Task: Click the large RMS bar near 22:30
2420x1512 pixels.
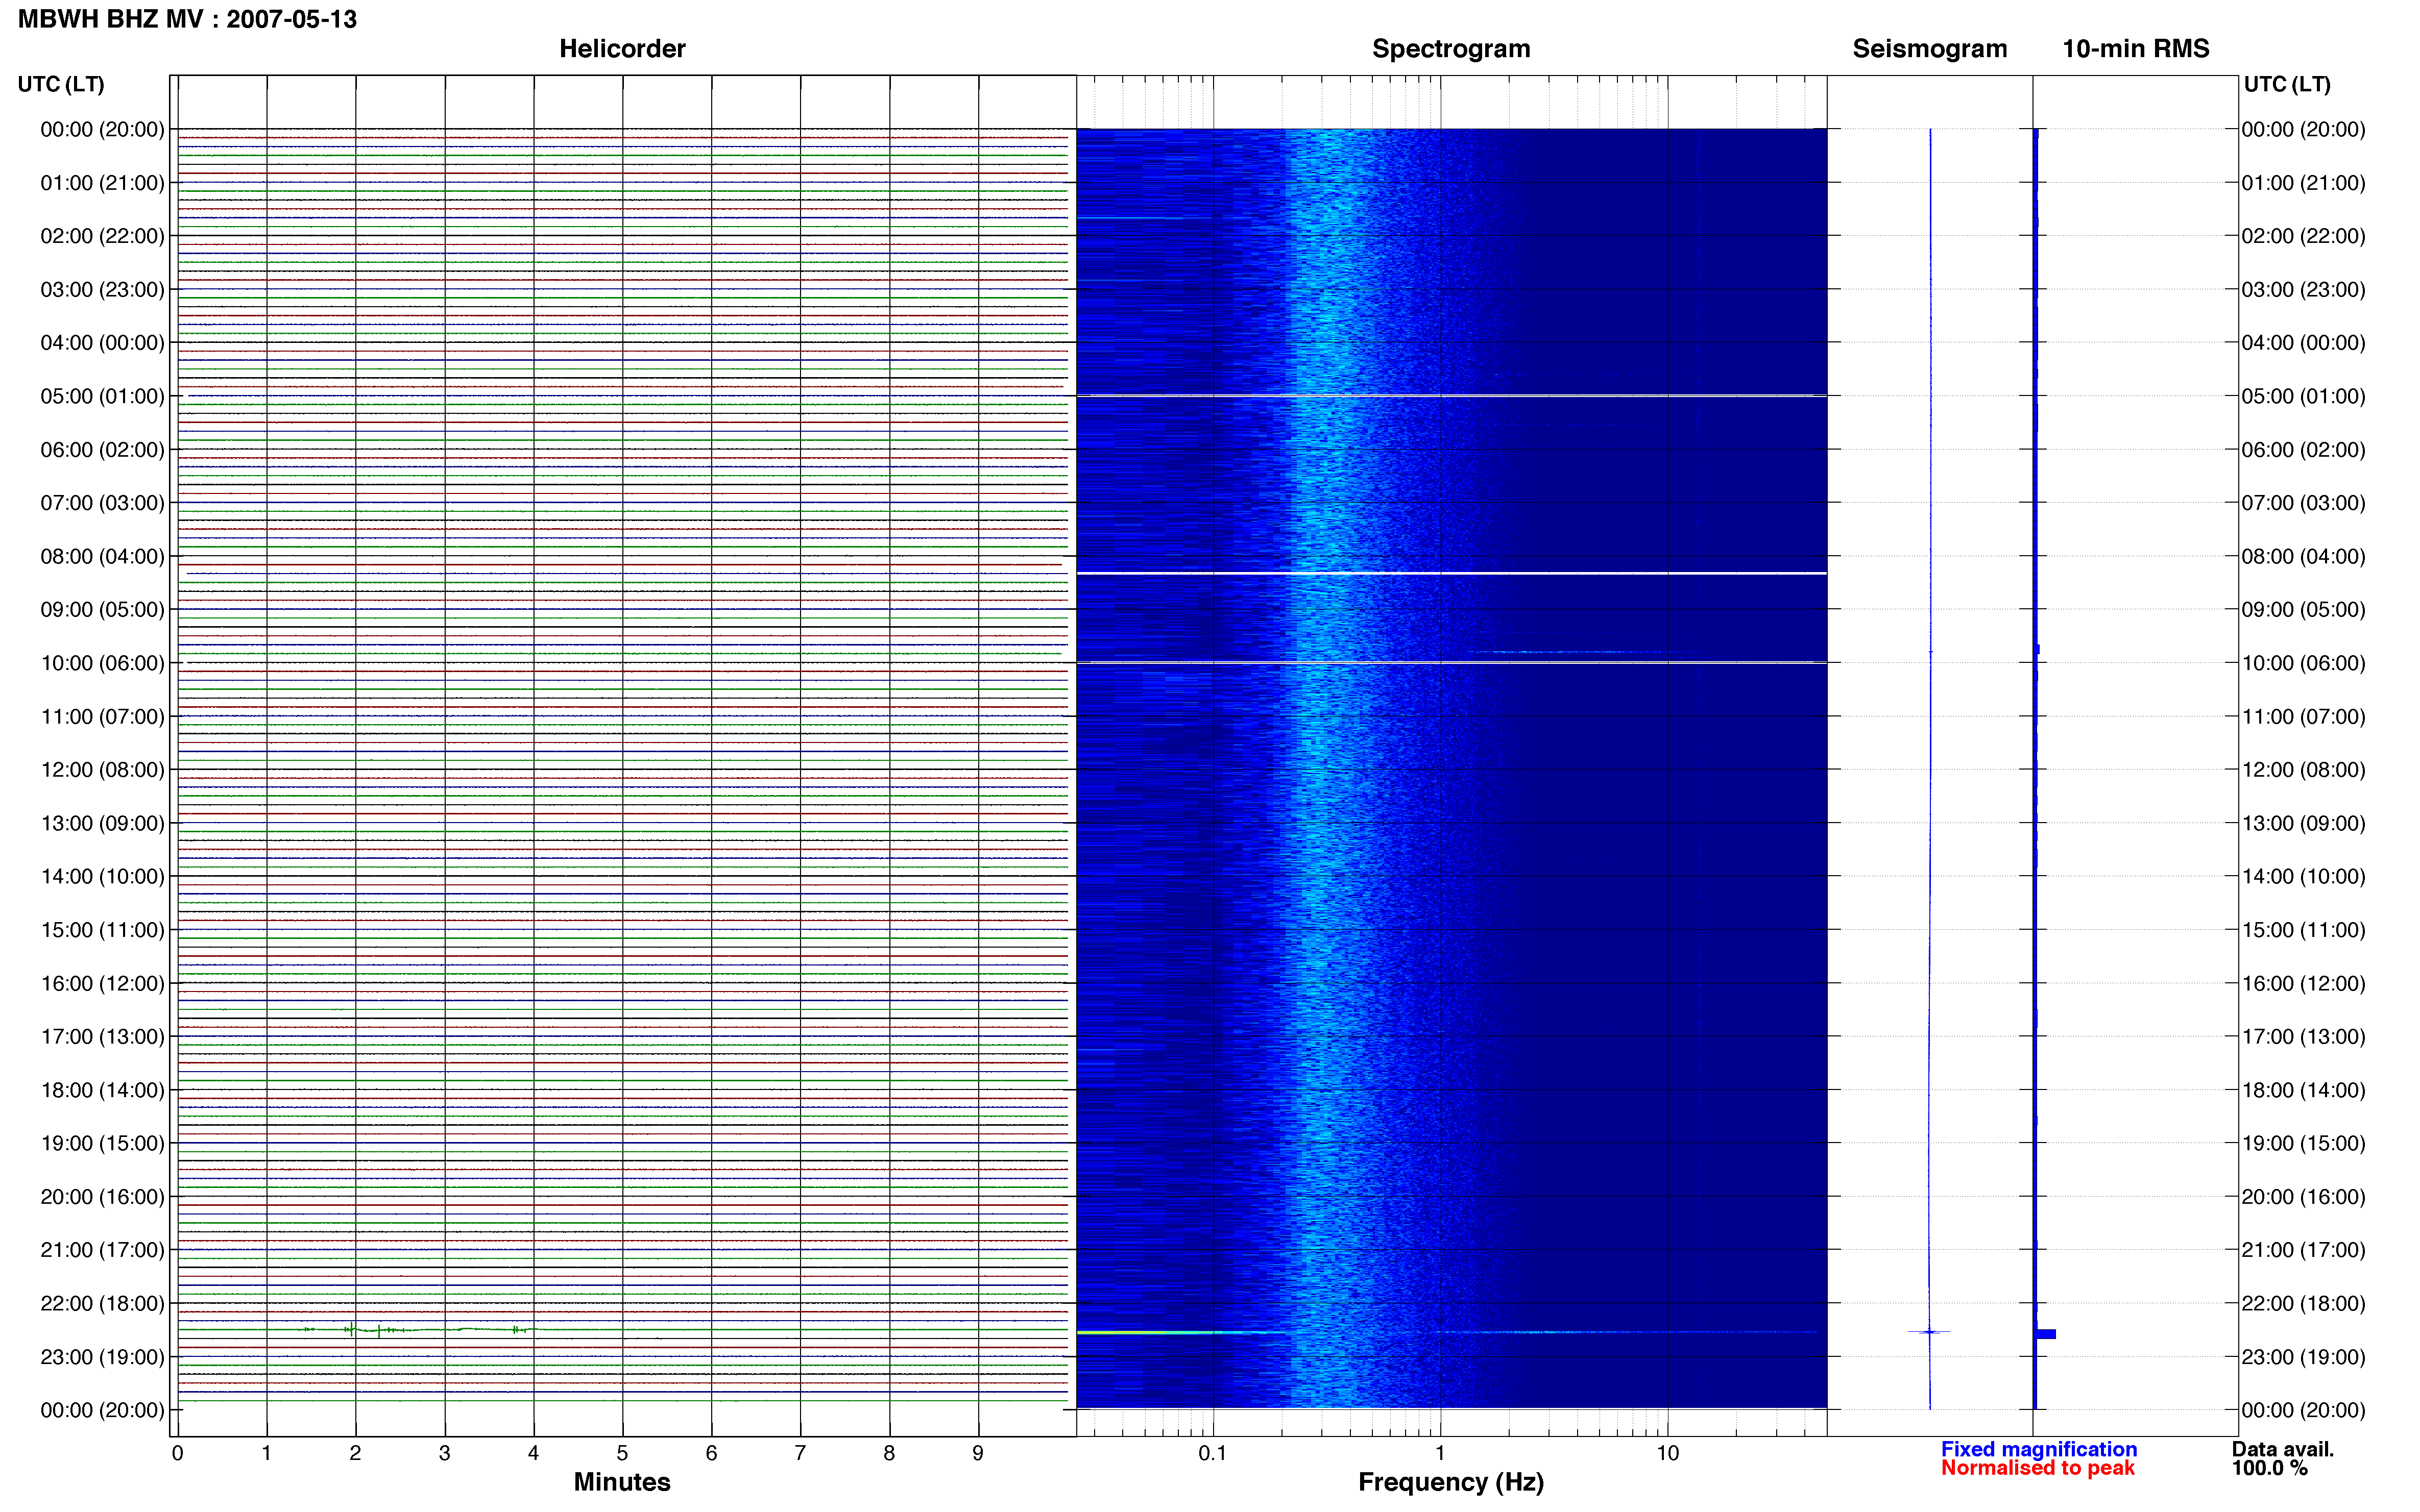Action: pyautogui.click(x=2046, y=1334)
